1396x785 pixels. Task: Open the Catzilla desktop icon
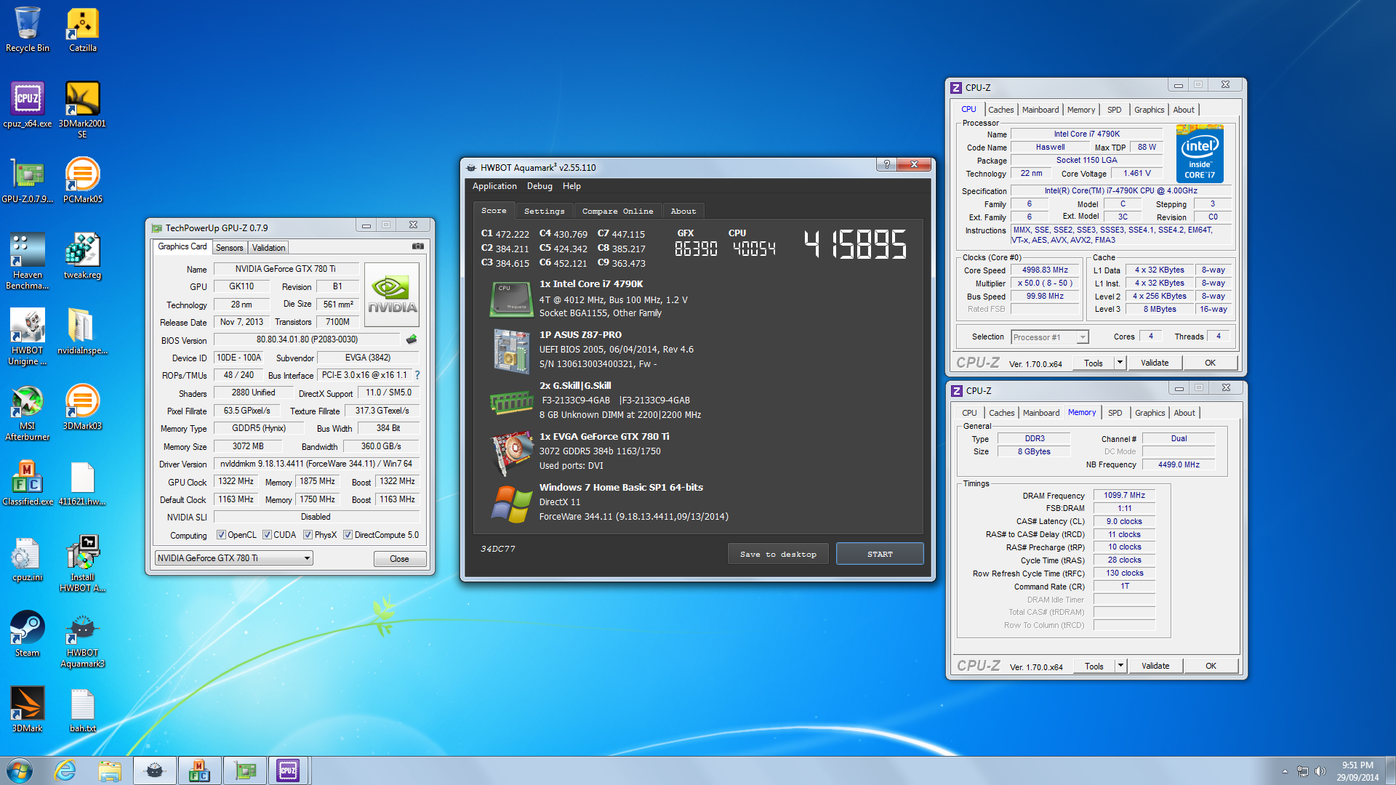(x=83, y=29)
